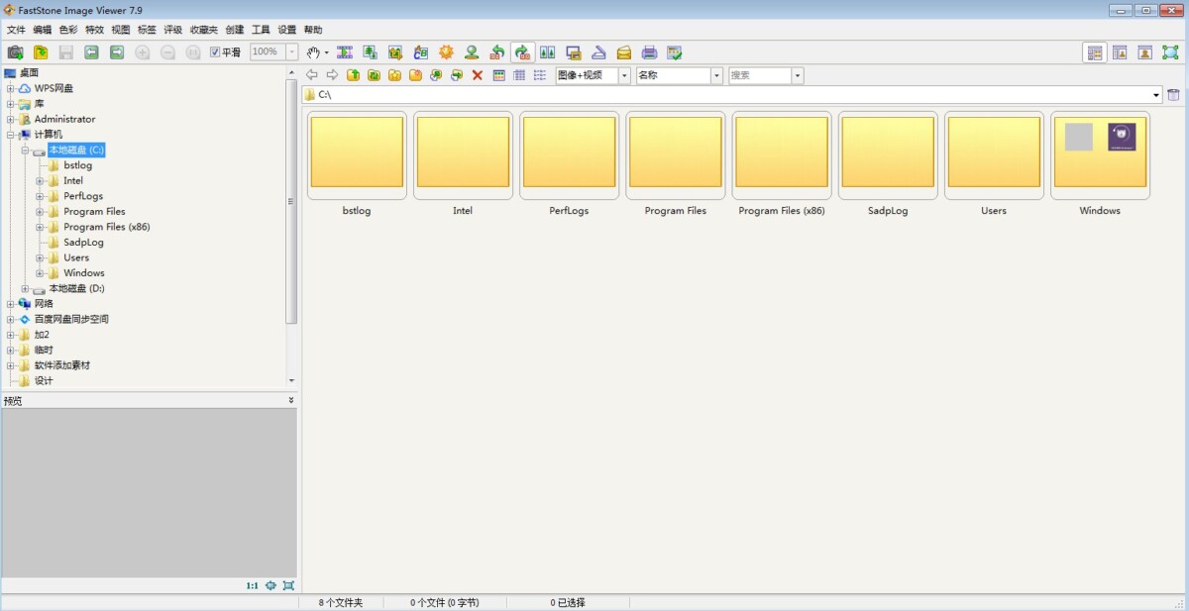Click the 1:1 actual size preview icon
Image resolution: width=1189 pixels, height=611 pixels.
[x=252, y=586]
